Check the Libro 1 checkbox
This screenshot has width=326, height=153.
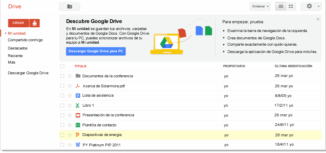pyautogui.click(x=62, y=105)
